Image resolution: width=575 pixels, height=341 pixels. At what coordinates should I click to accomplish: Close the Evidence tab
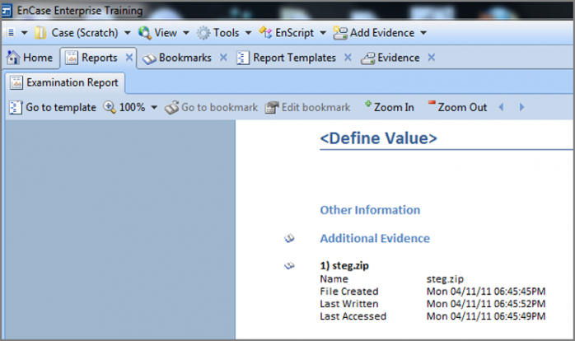point(432,58)
